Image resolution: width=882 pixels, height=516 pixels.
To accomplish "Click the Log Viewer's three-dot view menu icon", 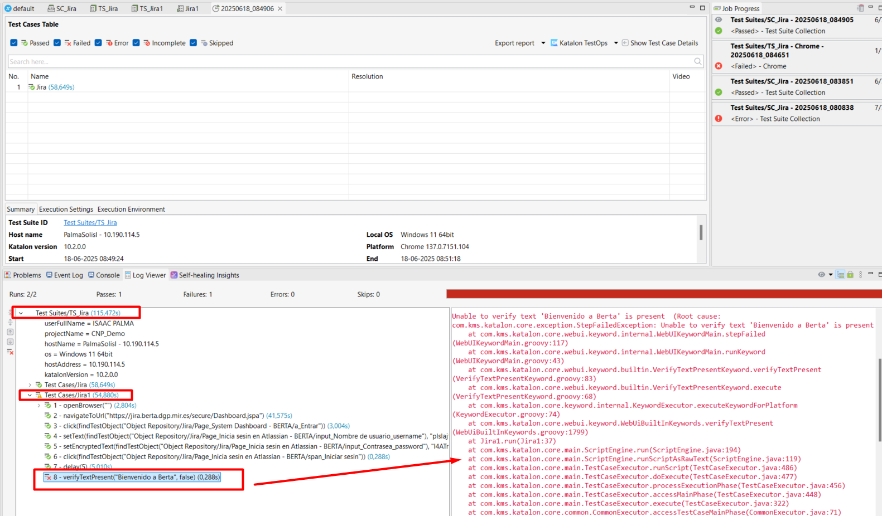I will [860, 275].
